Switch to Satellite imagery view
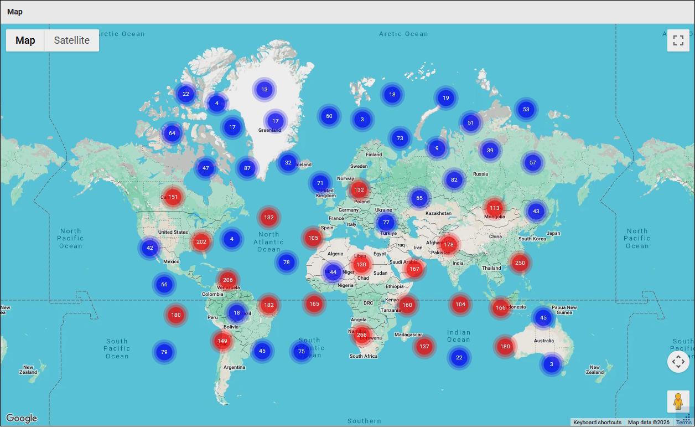695x427 pixels. 72,40
